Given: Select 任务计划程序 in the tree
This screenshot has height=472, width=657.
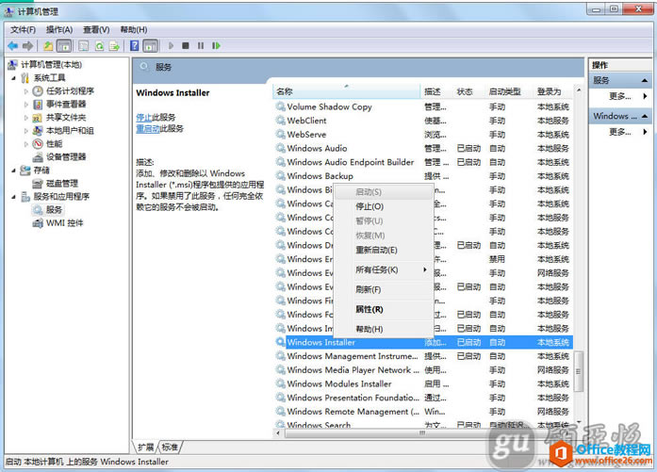Looking at the screenshot, I should click(70, 90).
